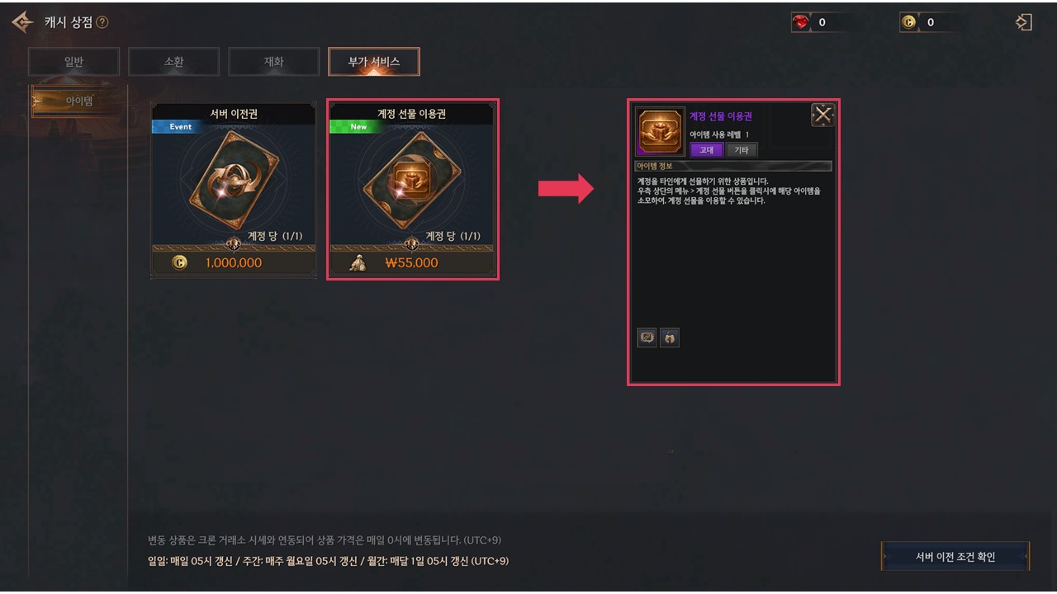Click the 계정 선물 이용권 item icon in tooltip
Viewport: 1057px width, 594px height.
pyautogui.click(x=660, y=132)
